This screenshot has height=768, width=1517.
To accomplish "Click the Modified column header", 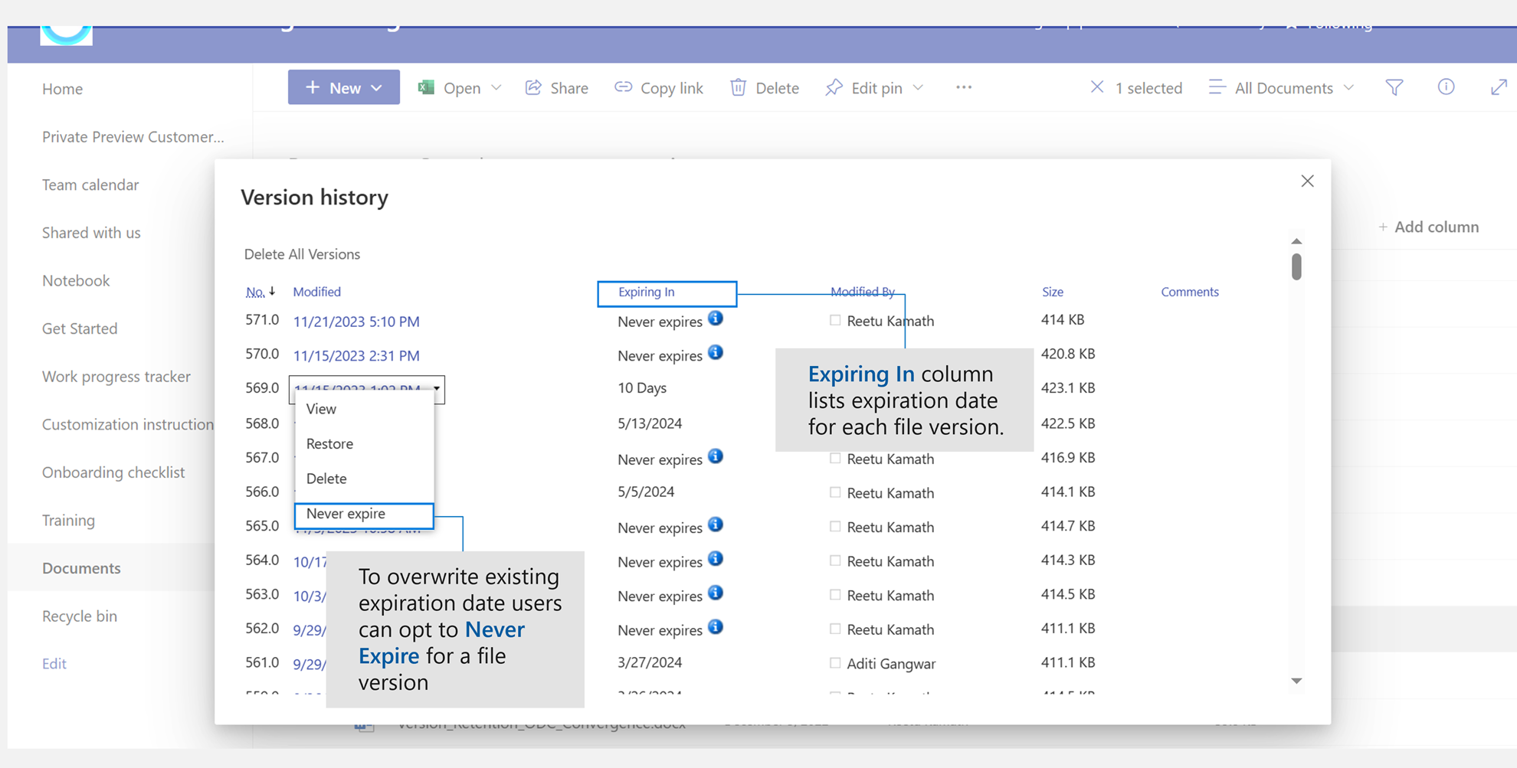I will (316, 292).
